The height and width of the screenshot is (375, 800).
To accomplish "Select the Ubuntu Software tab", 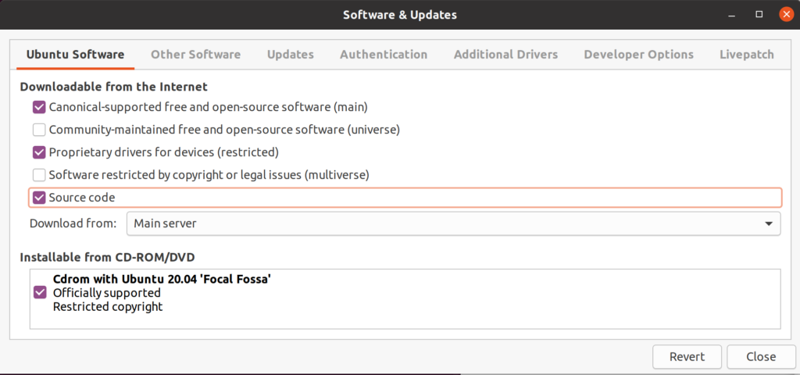I will [75, 55].
